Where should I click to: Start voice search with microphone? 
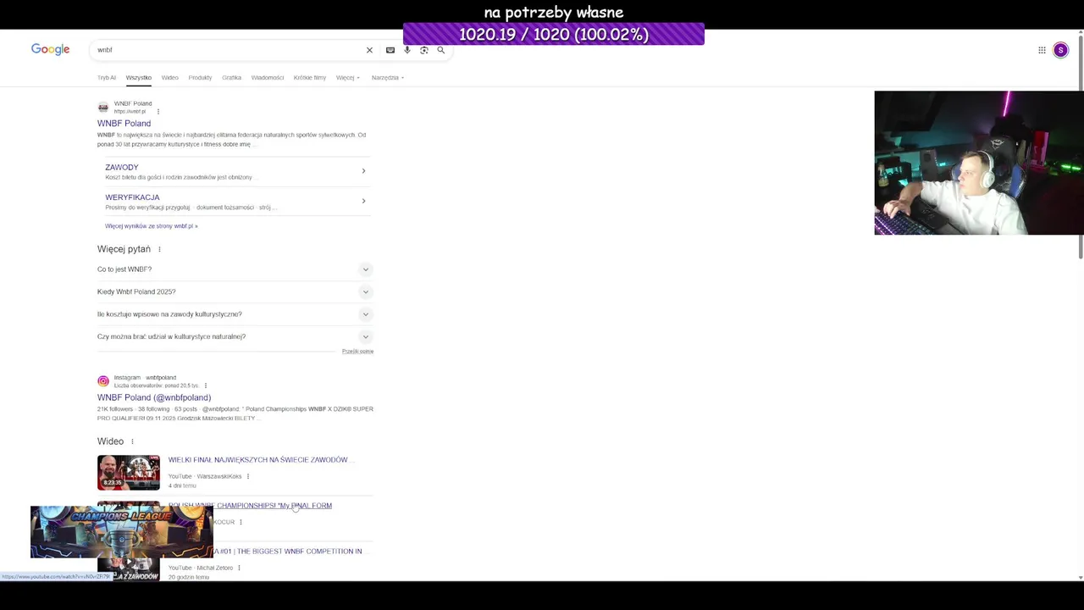click(407, 50)
